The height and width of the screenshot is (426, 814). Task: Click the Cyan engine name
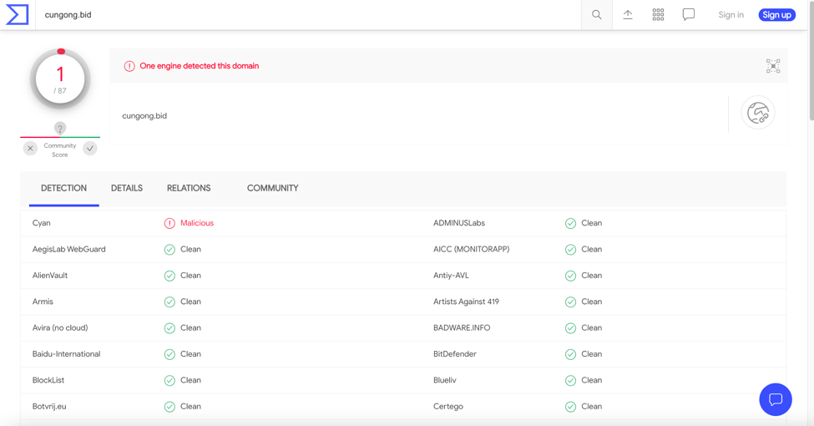pyautogui.click(x=42, y=223)
